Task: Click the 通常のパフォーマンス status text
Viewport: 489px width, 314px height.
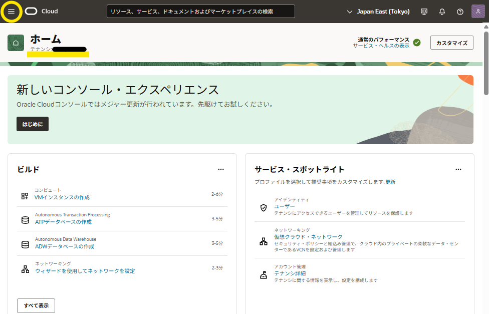Action: pos(384,40)
